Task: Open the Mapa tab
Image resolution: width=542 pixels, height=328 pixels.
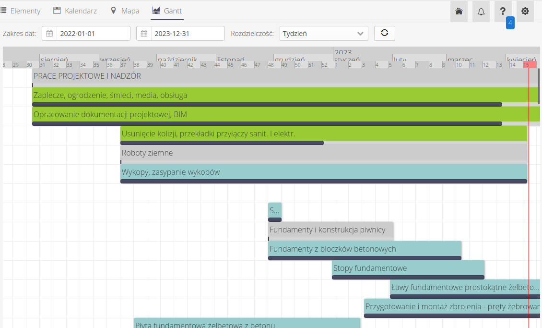Action: click(125, 11)
